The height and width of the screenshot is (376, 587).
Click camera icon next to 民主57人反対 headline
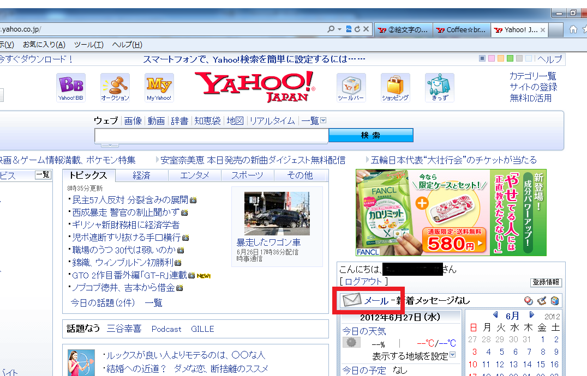click(193, 201)
